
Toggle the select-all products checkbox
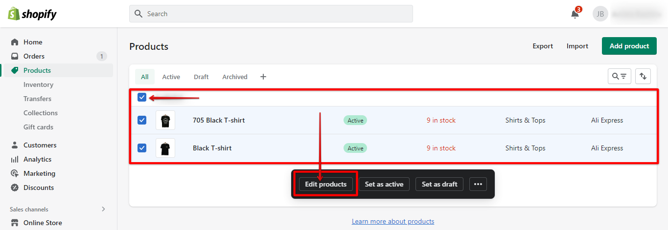(142, 97)
